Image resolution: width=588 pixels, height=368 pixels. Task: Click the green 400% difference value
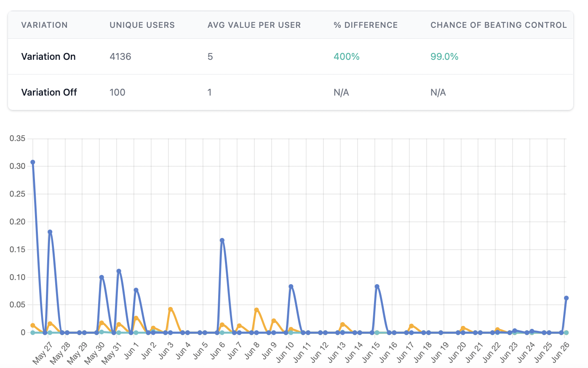347,56
